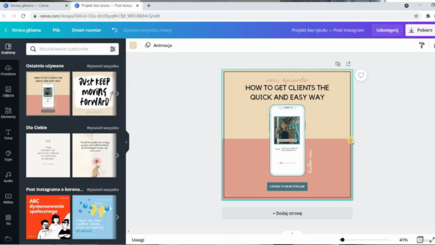
Task: Open the Zmień rozmiar menu
Action: [86, 30]
